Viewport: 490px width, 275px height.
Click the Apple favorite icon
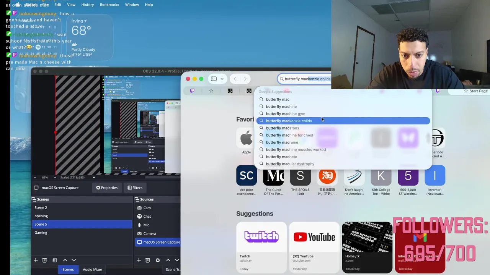click(246, 138)
